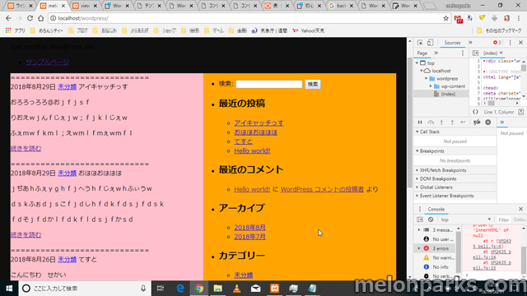527x296 pixels.
Task: Toggle pause on exceptions
Action: coord(488,123)
